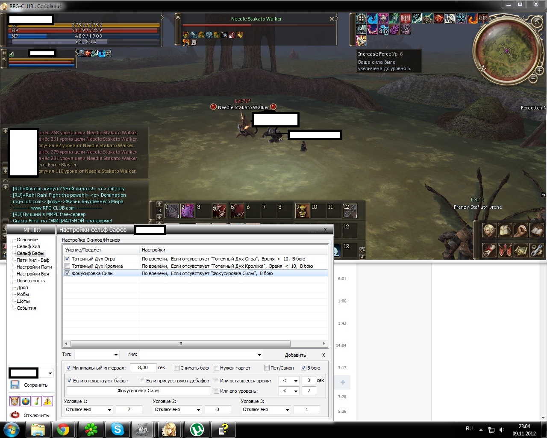Viewport: 547px width, 438px height.
Task: Click the skill list horizontal scrollbar
Action: (x=180, y=344)
